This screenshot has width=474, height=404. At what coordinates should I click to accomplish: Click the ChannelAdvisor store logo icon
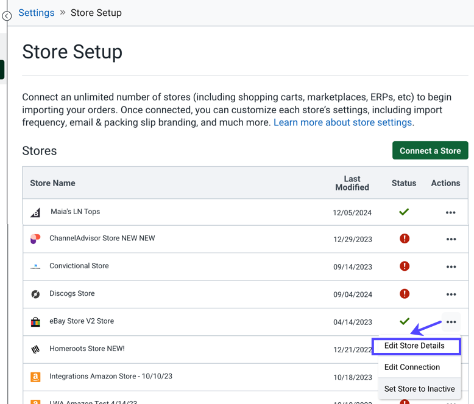coord(35,239)
